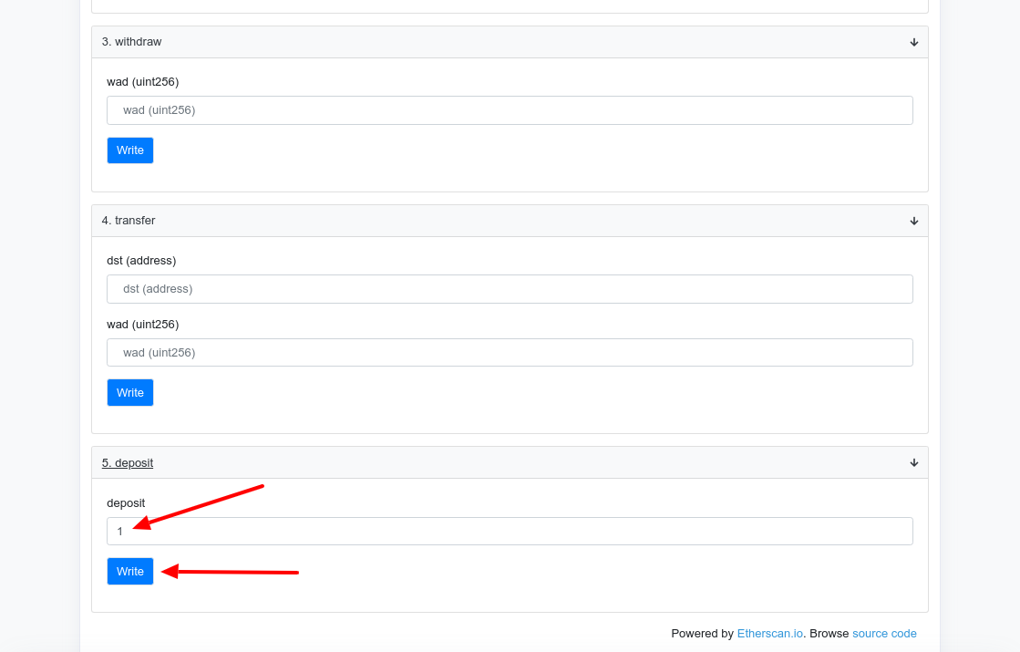Screen dimensions: 1020x652
Task: Collapse the deposit section arrow
Action: 913,462
